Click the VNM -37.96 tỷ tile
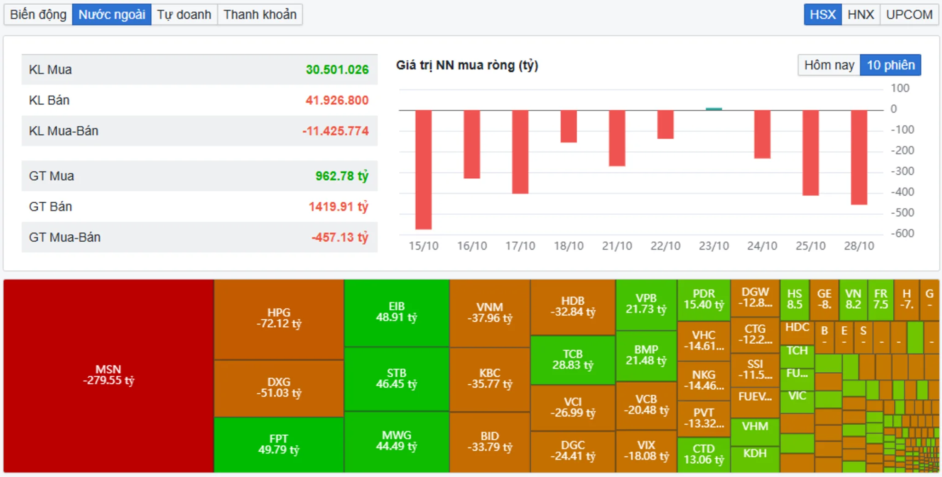This screenshot has height=477, width=942. point(490,313)
